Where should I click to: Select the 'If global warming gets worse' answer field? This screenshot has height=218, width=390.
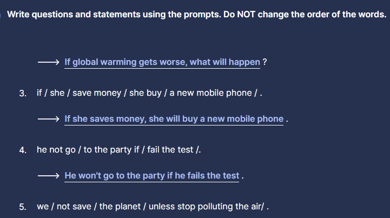tap(162, 62)
